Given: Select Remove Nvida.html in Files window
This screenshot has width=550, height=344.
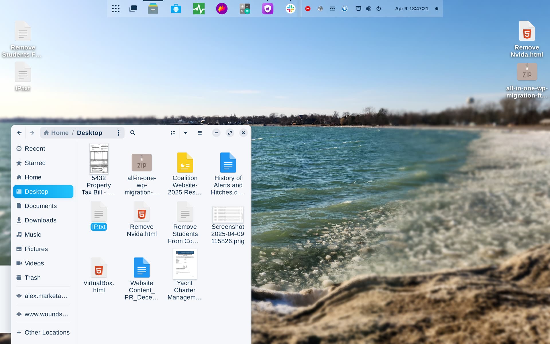Looking at the screenshot, I should coord(142,219).
